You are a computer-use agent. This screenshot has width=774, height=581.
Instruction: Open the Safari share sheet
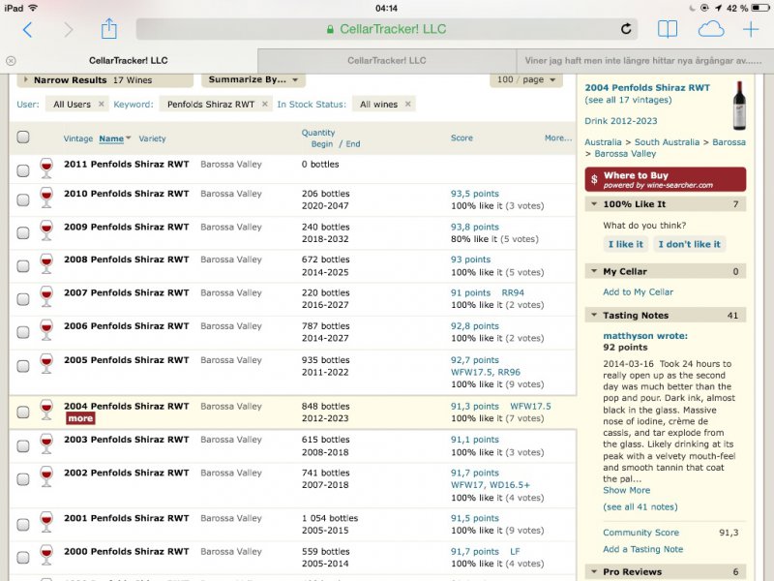coord(108,29)
